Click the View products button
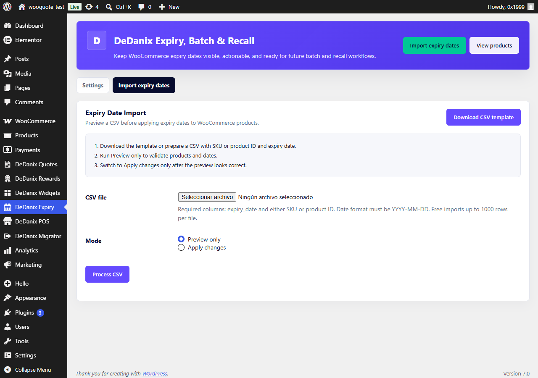538x378 pixels. pyautogui.click(x=494, y=45)
